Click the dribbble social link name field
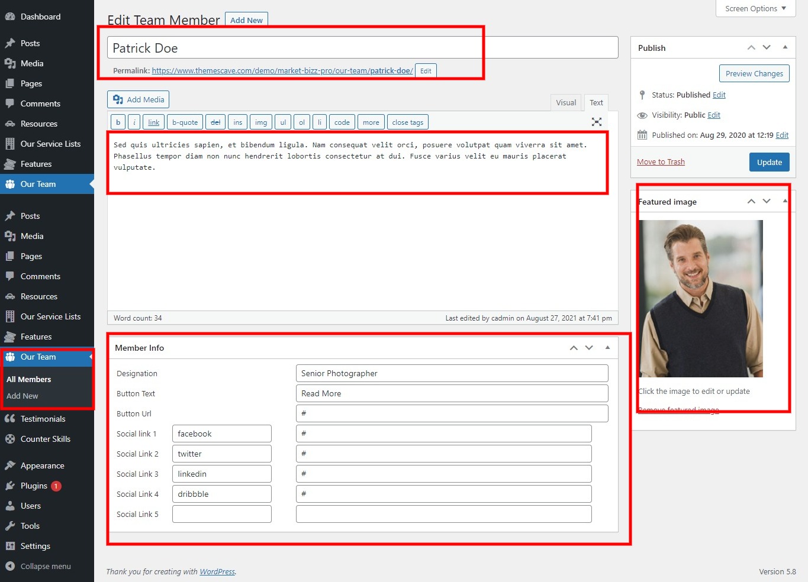 (222, 494)
